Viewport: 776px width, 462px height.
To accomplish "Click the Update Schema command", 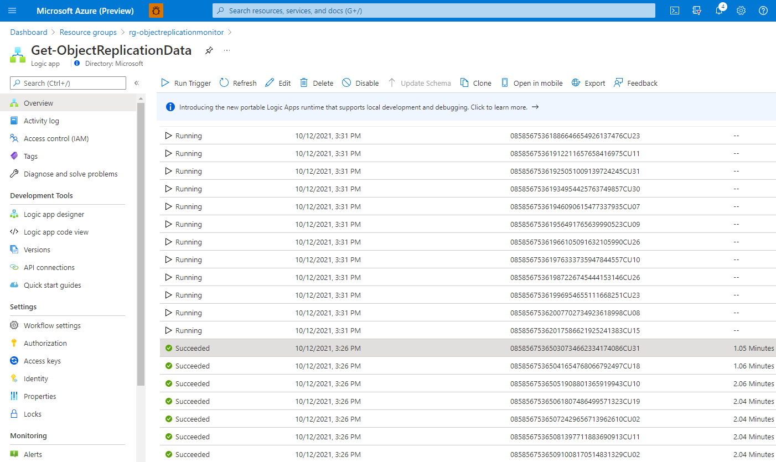I will (419, 83).
